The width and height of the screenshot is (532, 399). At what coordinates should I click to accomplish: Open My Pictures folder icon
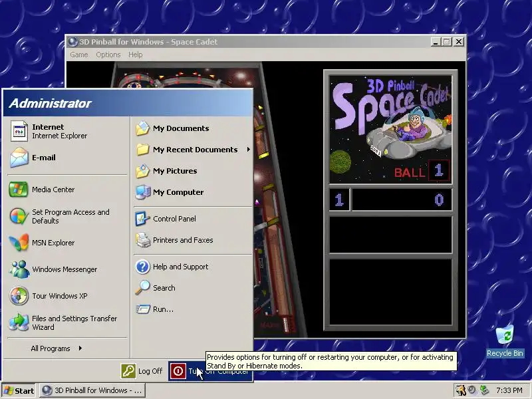point(142,171)
